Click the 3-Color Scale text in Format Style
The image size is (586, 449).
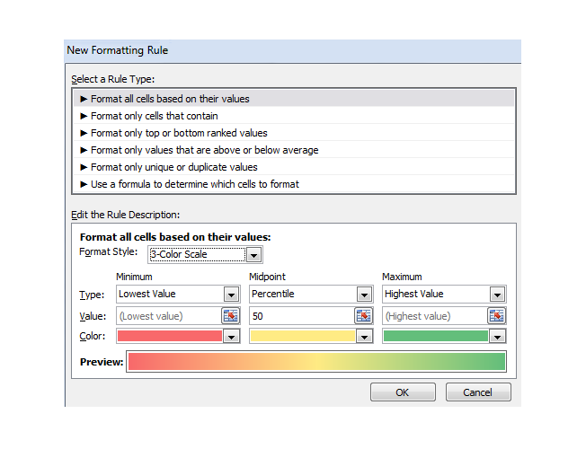(179, 254)
